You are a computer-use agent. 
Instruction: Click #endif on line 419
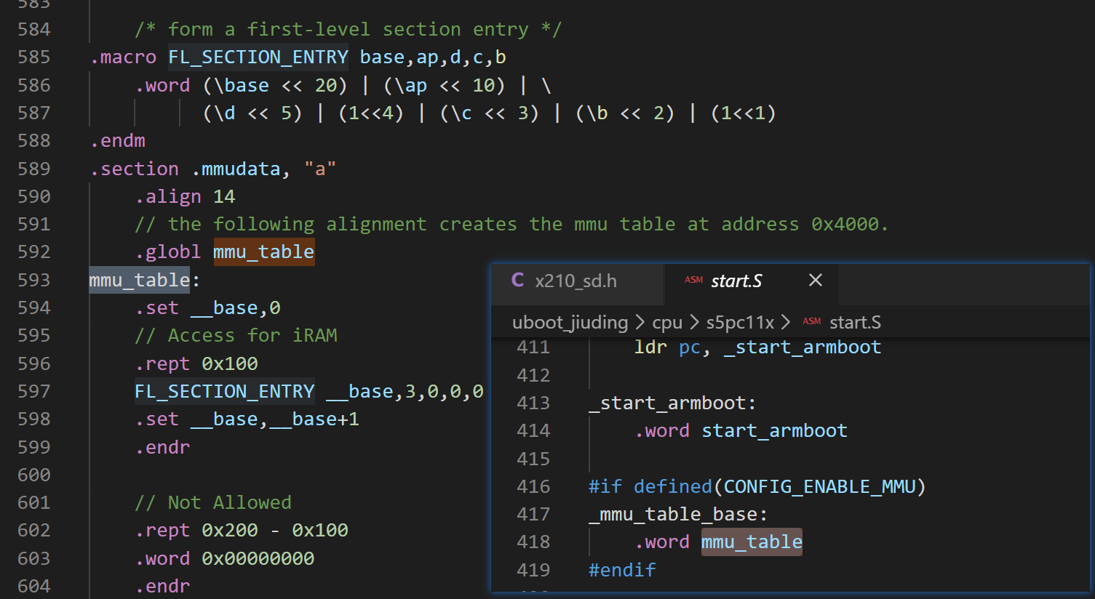point(622,570)
